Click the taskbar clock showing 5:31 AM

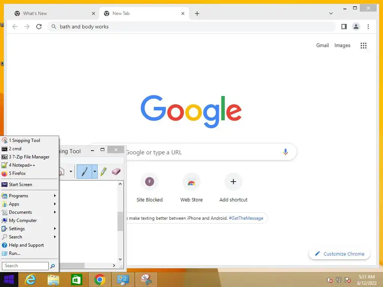coord(367,280)
